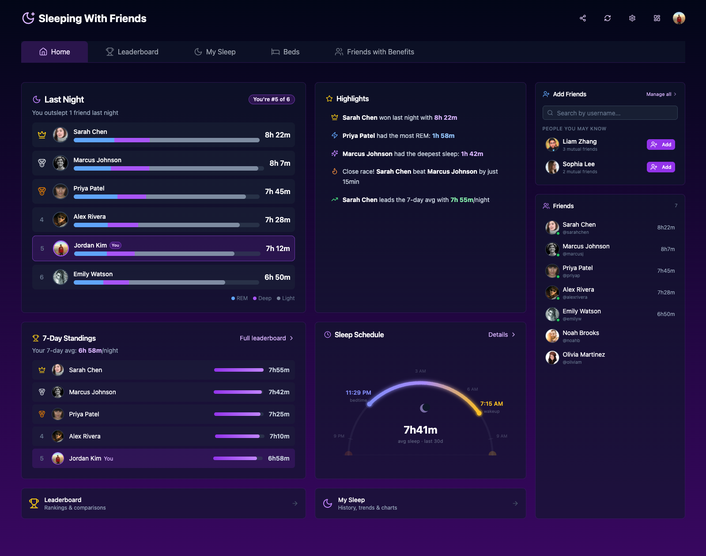Click the star icon beside Highlights
Image resolution: width=706 pixels, height=556 pixels.
[329, 99]
